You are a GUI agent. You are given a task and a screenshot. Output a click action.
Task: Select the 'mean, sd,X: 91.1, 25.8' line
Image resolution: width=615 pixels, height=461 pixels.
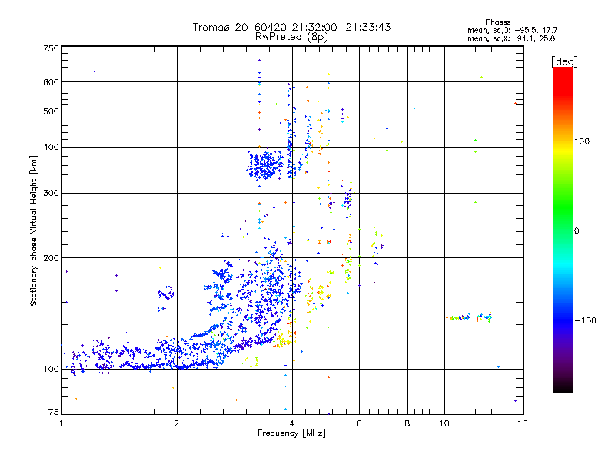[x=511, y=38]
